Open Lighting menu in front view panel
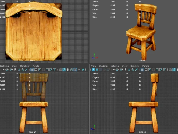This screenshot has width=178, height=134. (4, 66)
